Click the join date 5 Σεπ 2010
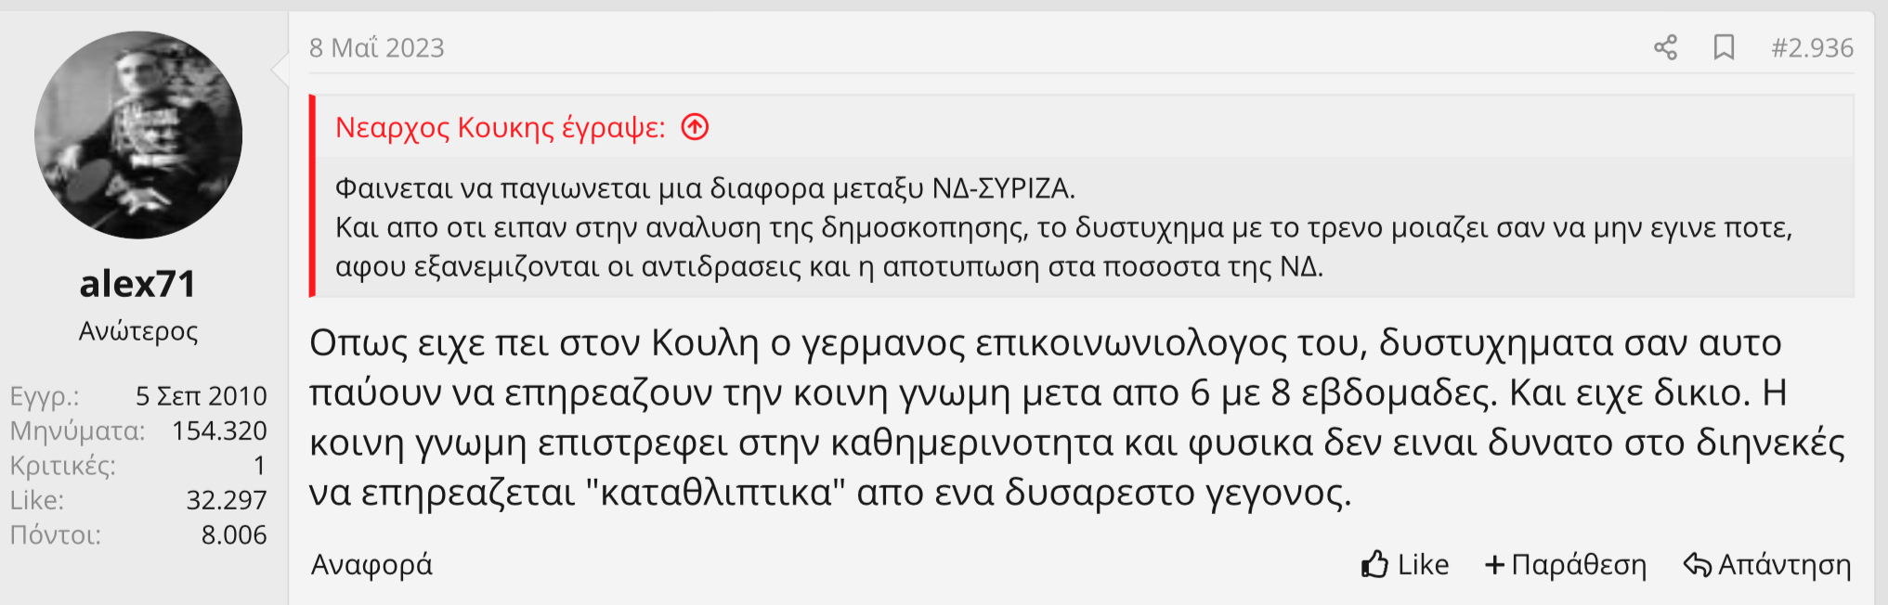This screenshot has height=605, width=1888. [x=201, y=396]
